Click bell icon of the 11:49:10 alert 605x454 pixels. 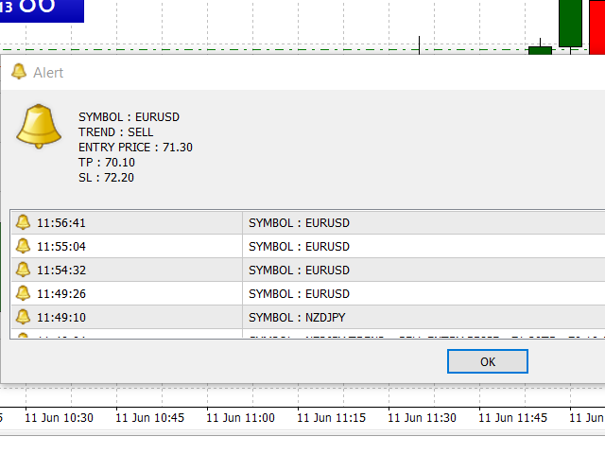[24, 317]
